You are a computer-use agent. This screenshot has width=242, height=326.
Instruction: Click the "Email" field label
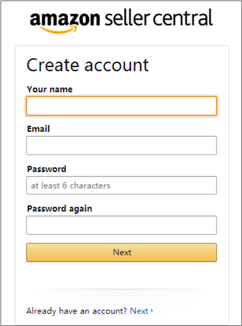39,129
